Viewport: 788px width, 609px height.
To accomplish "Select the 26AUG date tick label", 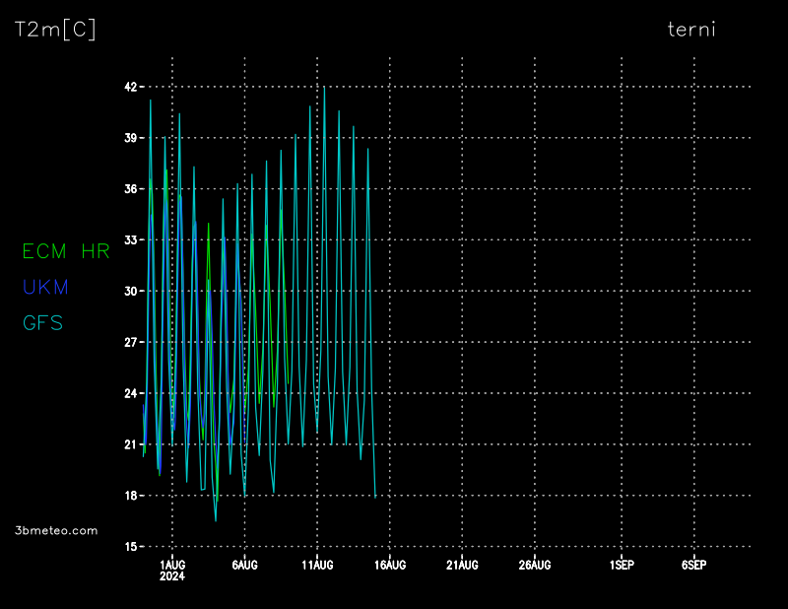I will tap(535, 565).
